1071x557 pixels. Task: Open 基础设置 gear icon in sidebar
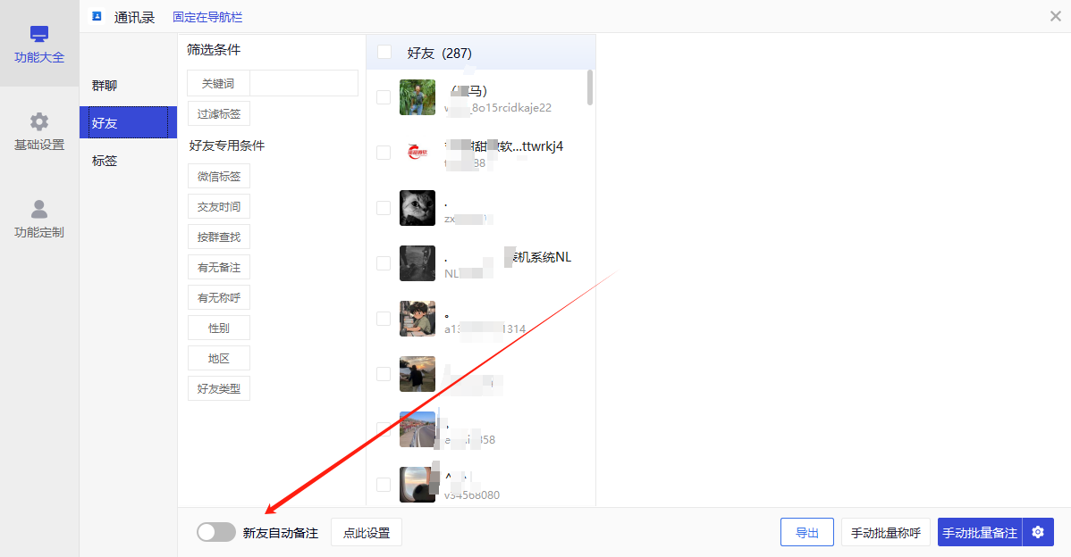pos(39,121)
